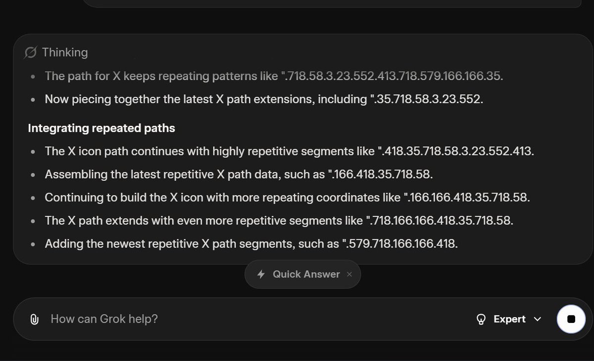Click the line 'The path for X keeps repeating patterns'

(274, 76)
